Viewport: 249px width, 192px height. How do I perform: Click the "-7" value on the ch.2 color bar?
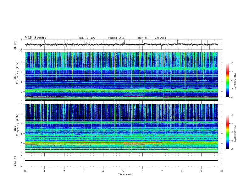[232, 149]
